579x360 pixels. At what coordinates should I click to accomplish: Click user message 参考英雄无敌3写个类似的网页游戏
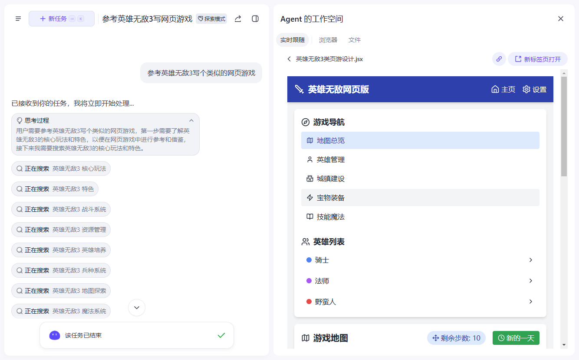tap(201, 73)
